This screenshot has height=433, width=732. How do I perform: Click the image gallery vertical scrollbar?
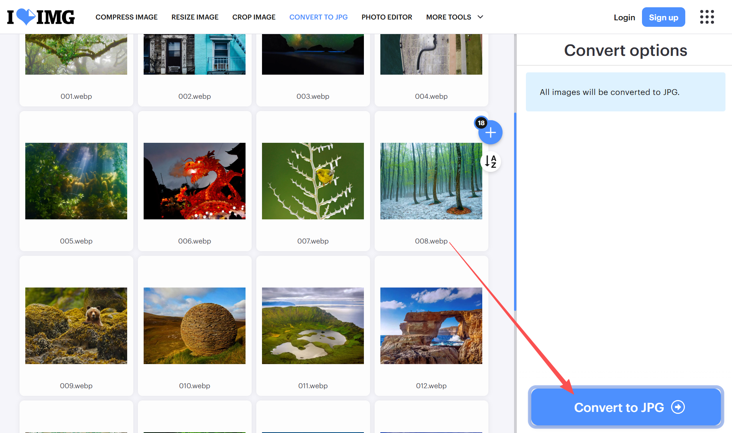pyautogui.click(x=515, y=211)
